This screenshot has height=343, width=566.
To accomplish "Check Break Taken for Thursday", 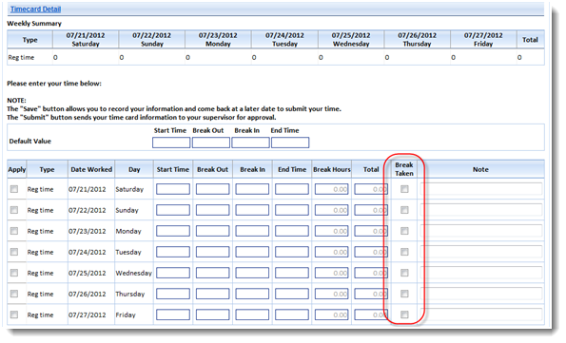I will point(404,294).
